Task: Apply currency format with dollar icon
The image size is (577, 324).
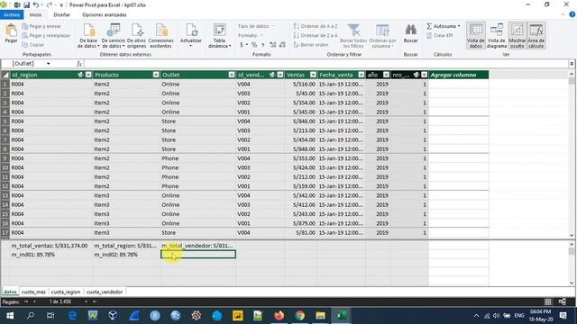Action: pyautogui.click(x=242, y=45)
